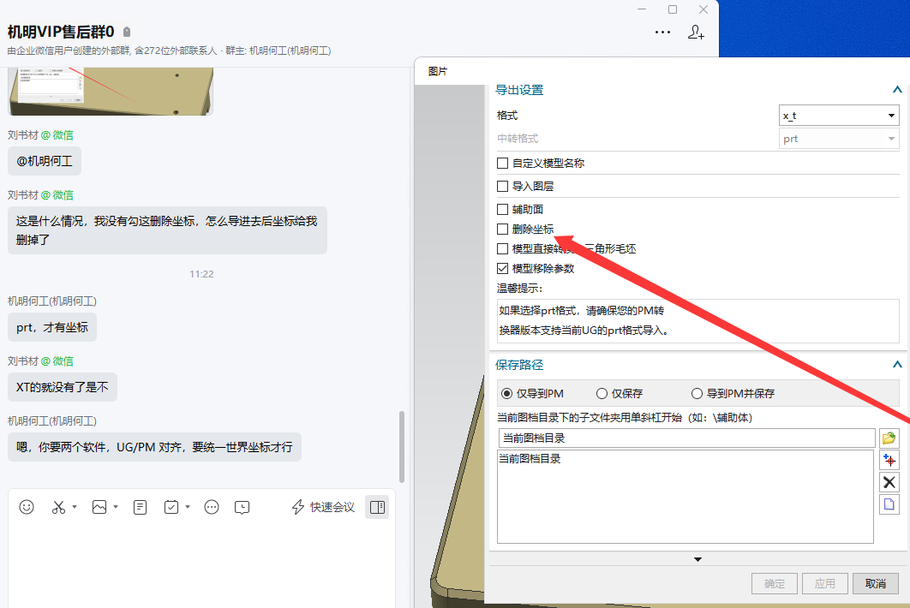Screen dimensions: 910x608
Task: Click the scissors screenshot tool
Action: point(58,507)
